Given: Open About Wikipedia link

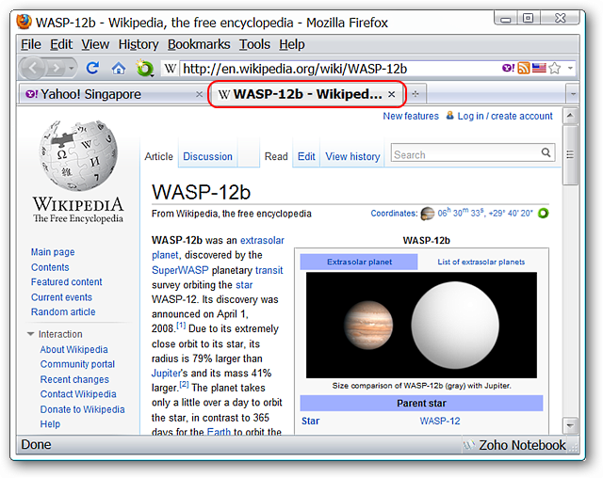Looking at the screenshot, I should click(x=73, y=349).
